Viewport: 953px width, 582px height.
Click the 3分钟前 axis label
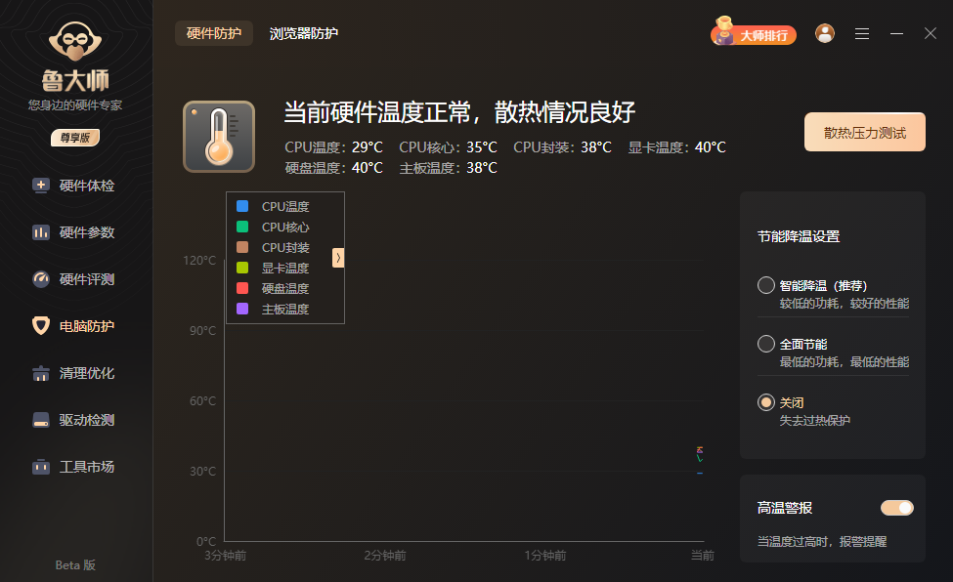(226, 556)
